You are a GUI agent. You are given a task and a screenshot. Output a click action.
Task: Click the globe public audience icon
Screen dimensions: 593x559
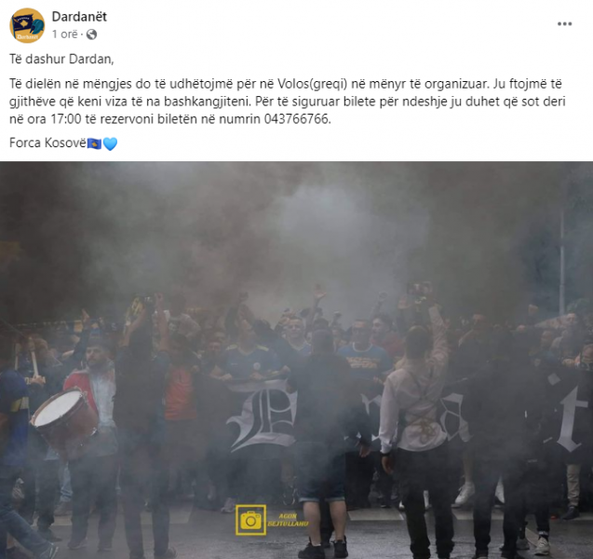click(91, 34)
